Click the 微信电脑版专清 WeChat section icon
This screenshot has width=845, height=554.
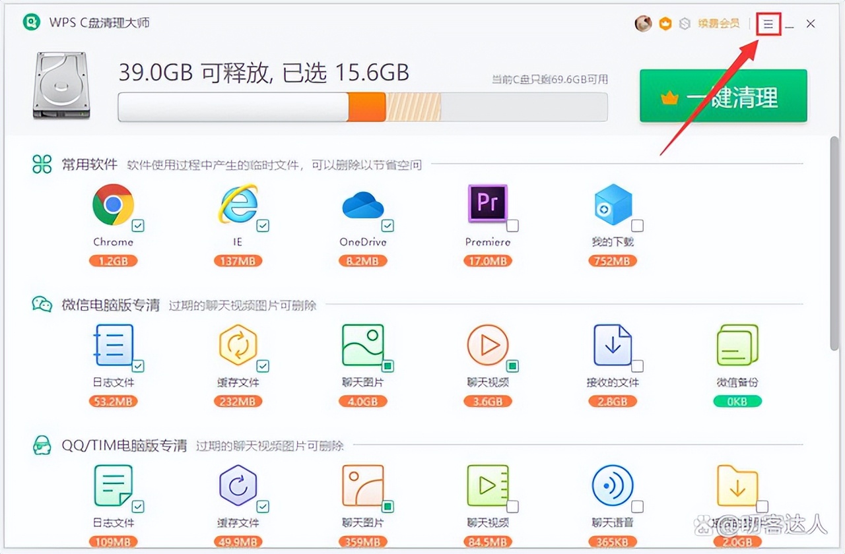tap(42, 305)
